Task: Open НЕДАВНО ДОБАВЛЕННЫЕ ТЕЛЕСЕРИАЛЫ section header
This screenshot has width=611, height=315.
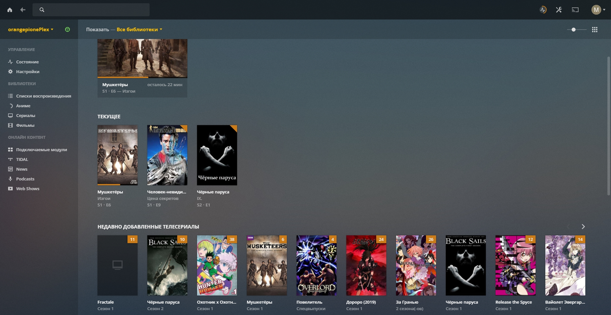Action: tap(148, 227)
